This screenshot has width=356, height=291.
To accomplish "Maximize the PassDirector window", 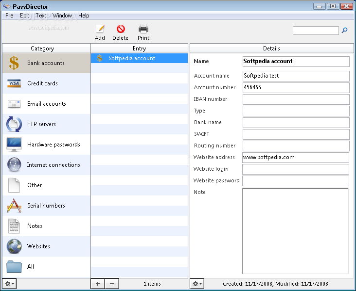I will (x=333, y=6).
